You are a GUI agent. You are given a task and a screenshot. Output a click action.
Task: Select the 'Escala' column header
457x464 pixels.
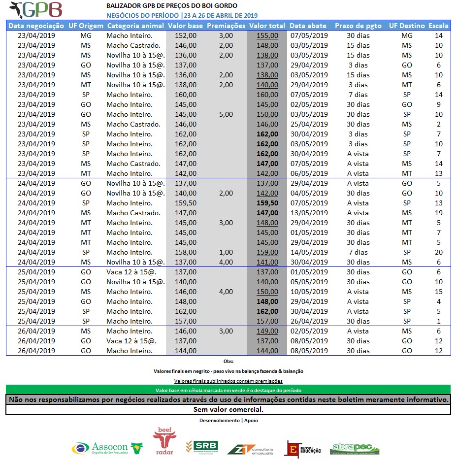(x=438, y=26)
